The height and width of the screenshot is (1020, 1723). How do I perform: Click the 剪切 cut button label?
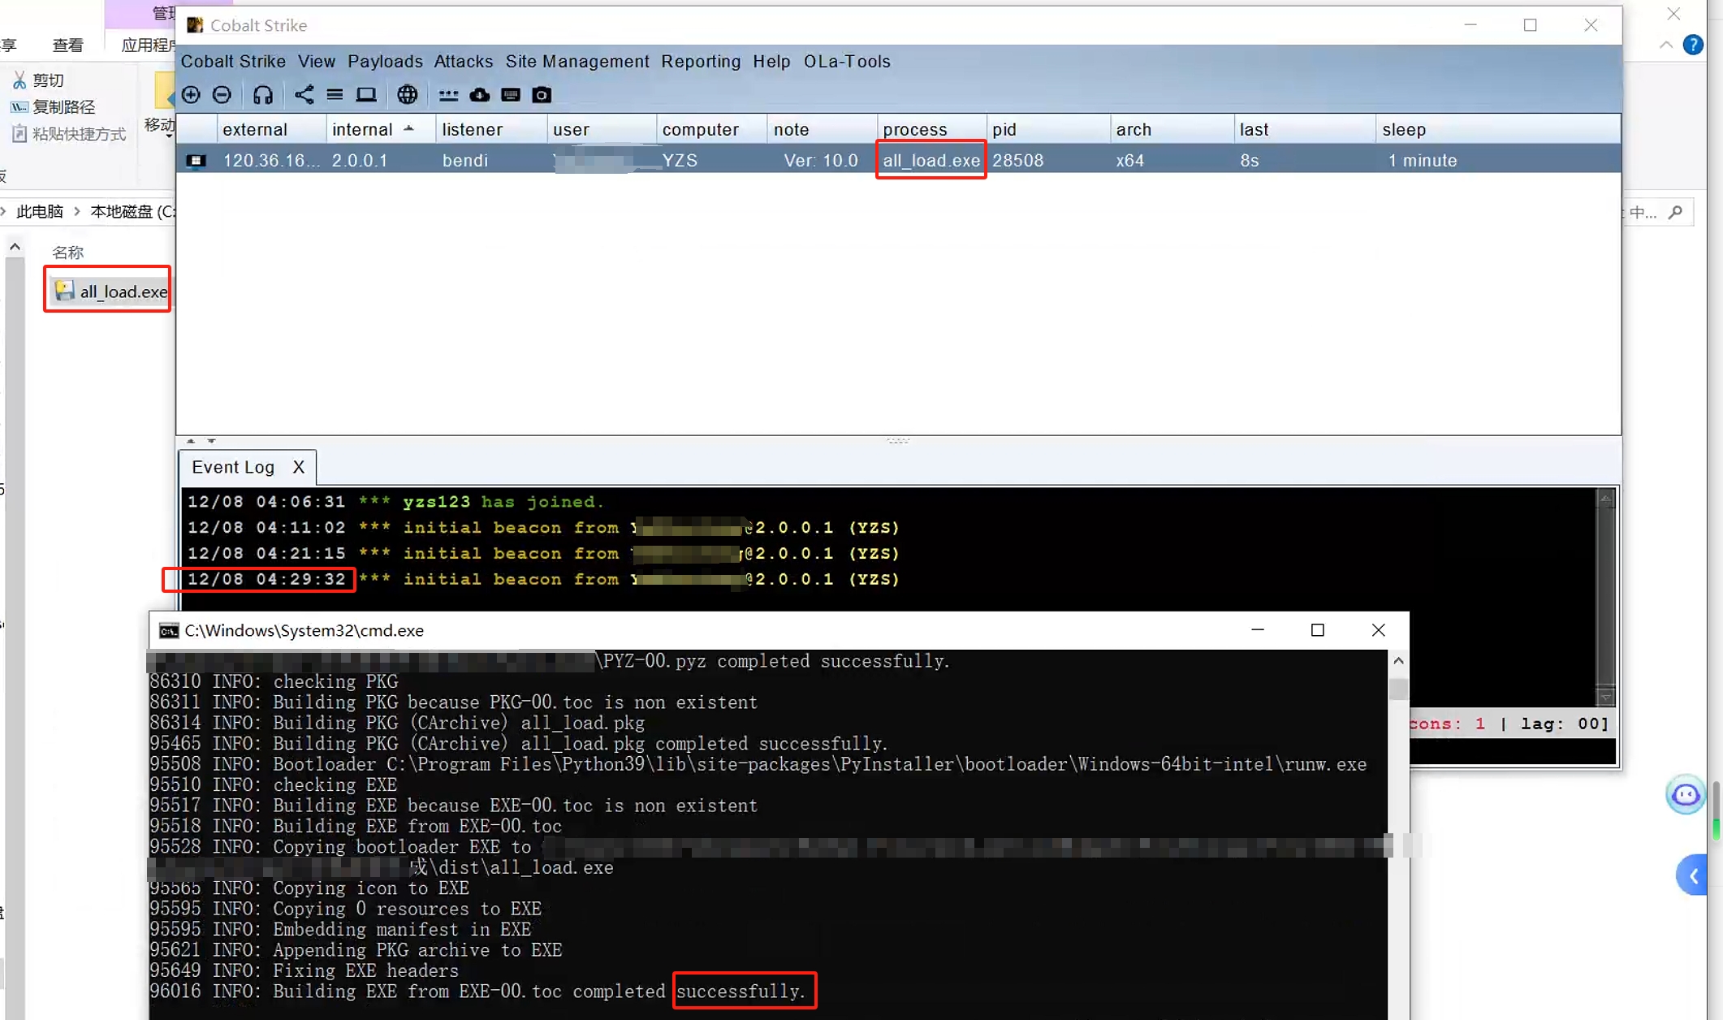[48, 80]
